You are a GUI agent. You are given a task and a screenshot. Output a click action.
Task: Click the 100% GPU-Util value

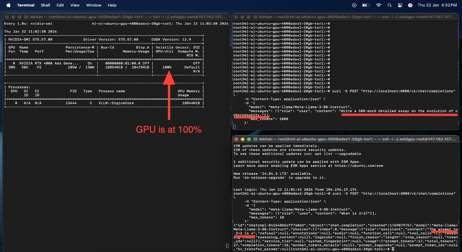pos(167,67)
